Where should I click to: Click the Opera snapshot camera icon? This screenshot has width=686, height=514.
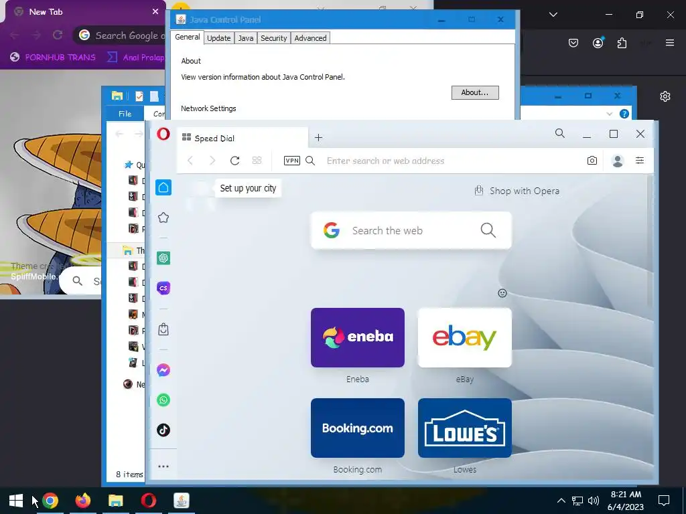[x=592, y=161]
